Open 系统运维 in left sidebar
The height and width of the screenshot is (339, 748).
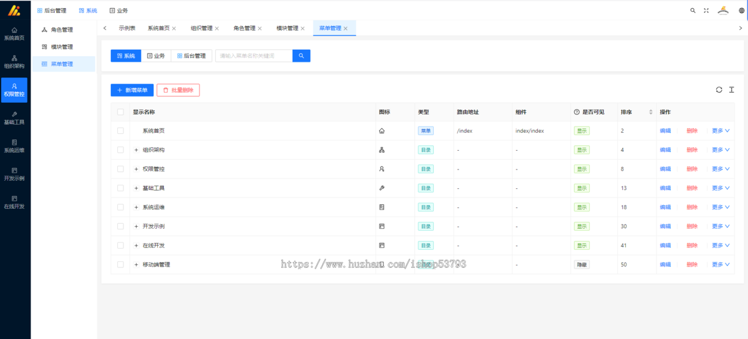tap(14, 146)
